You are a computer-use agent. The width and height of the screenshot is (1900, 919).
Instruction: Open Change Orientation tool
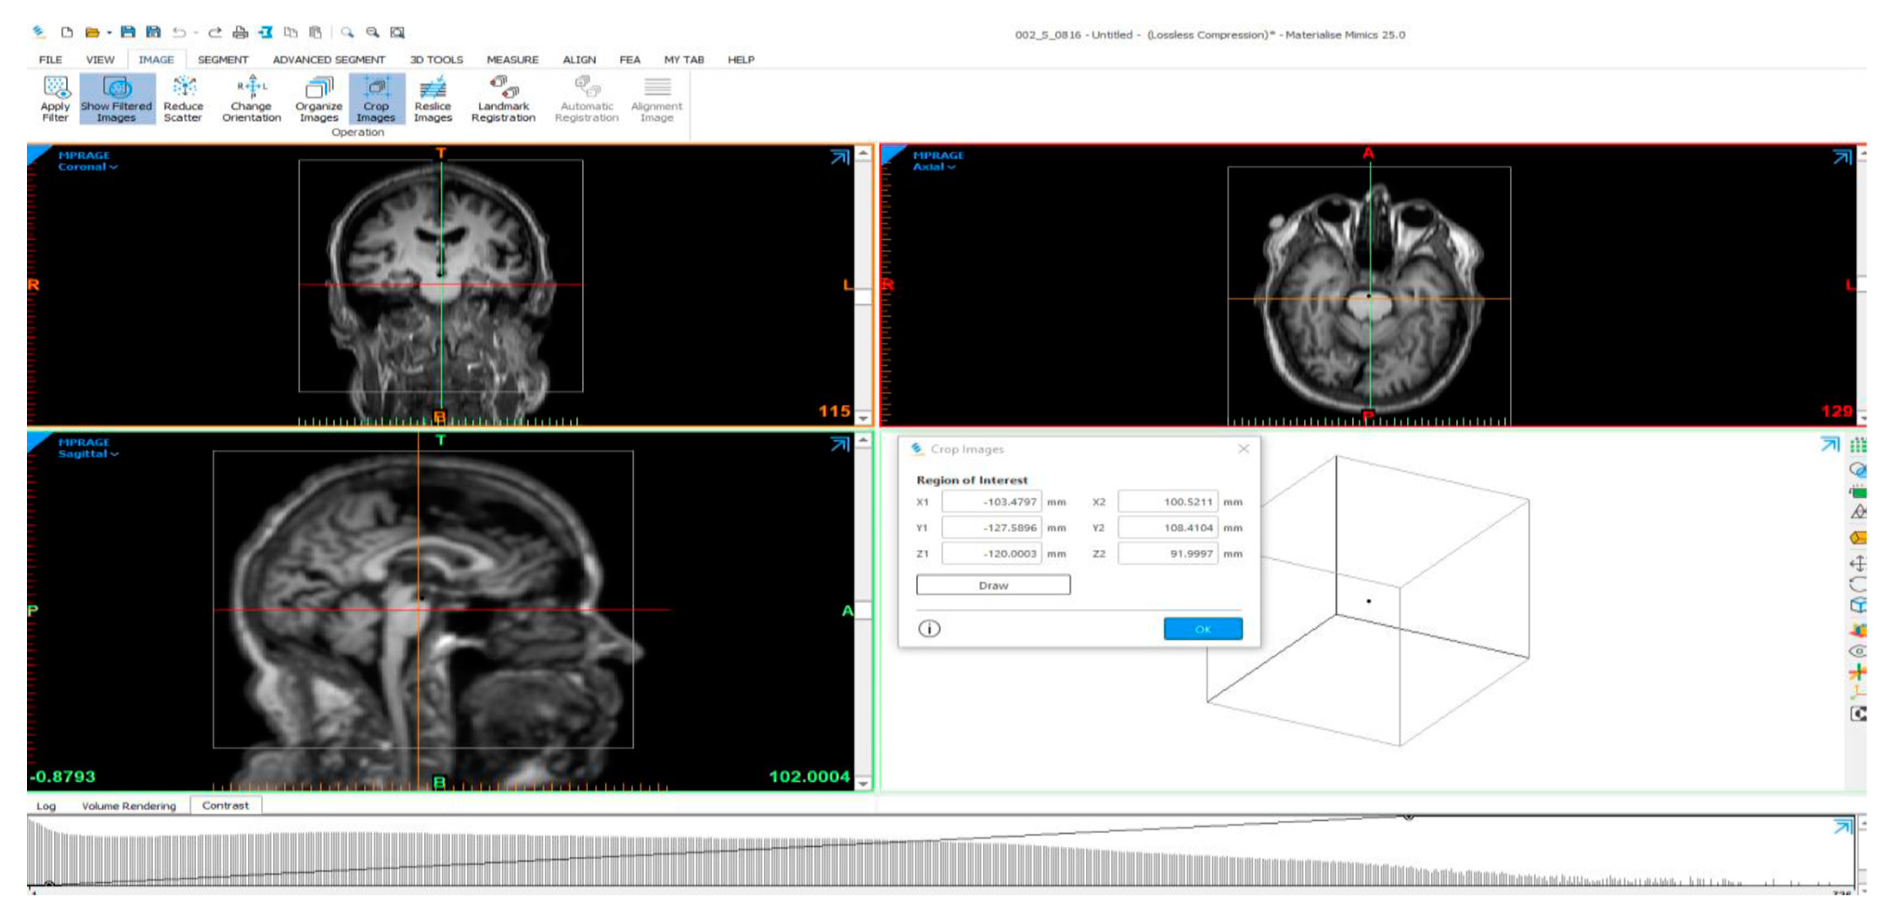[251, 99]
